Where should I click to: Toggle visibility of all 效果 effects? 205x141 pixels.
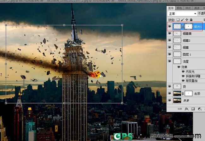(179, 67)
